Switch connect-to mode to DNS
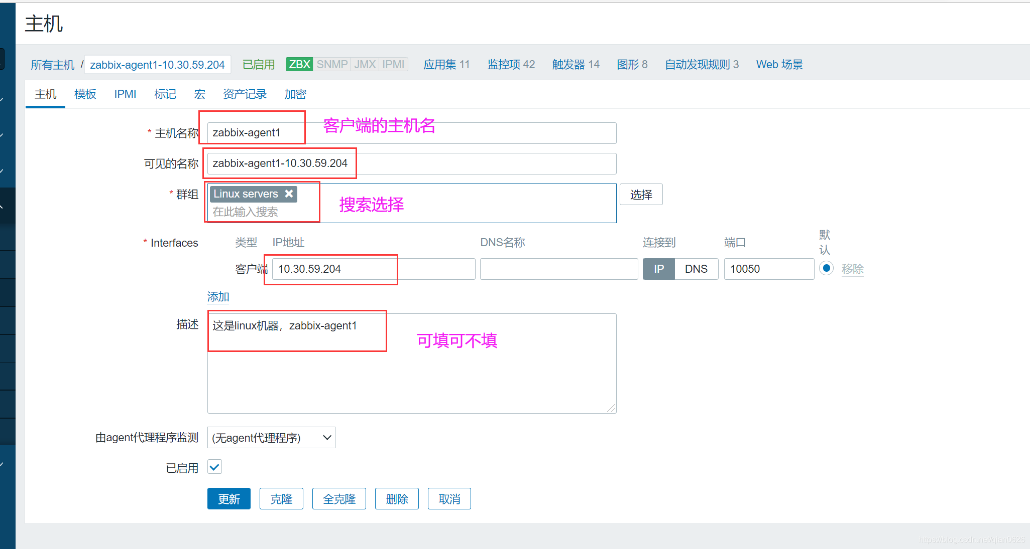The height and width of the screenshot is (549, 1030). click(x=696, y=269)
